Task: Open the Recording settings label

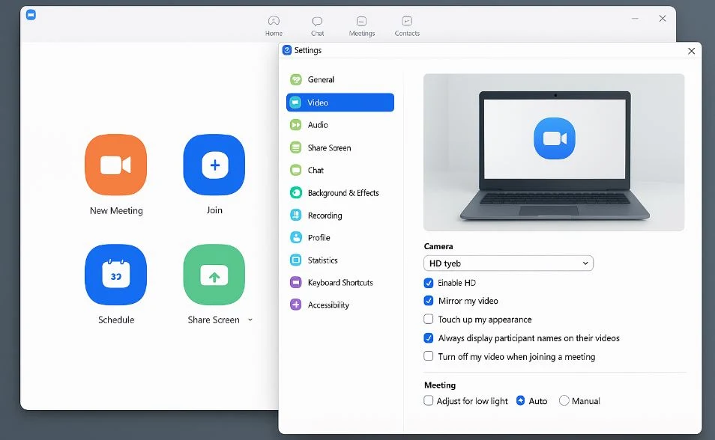Action: coord(325,216)
